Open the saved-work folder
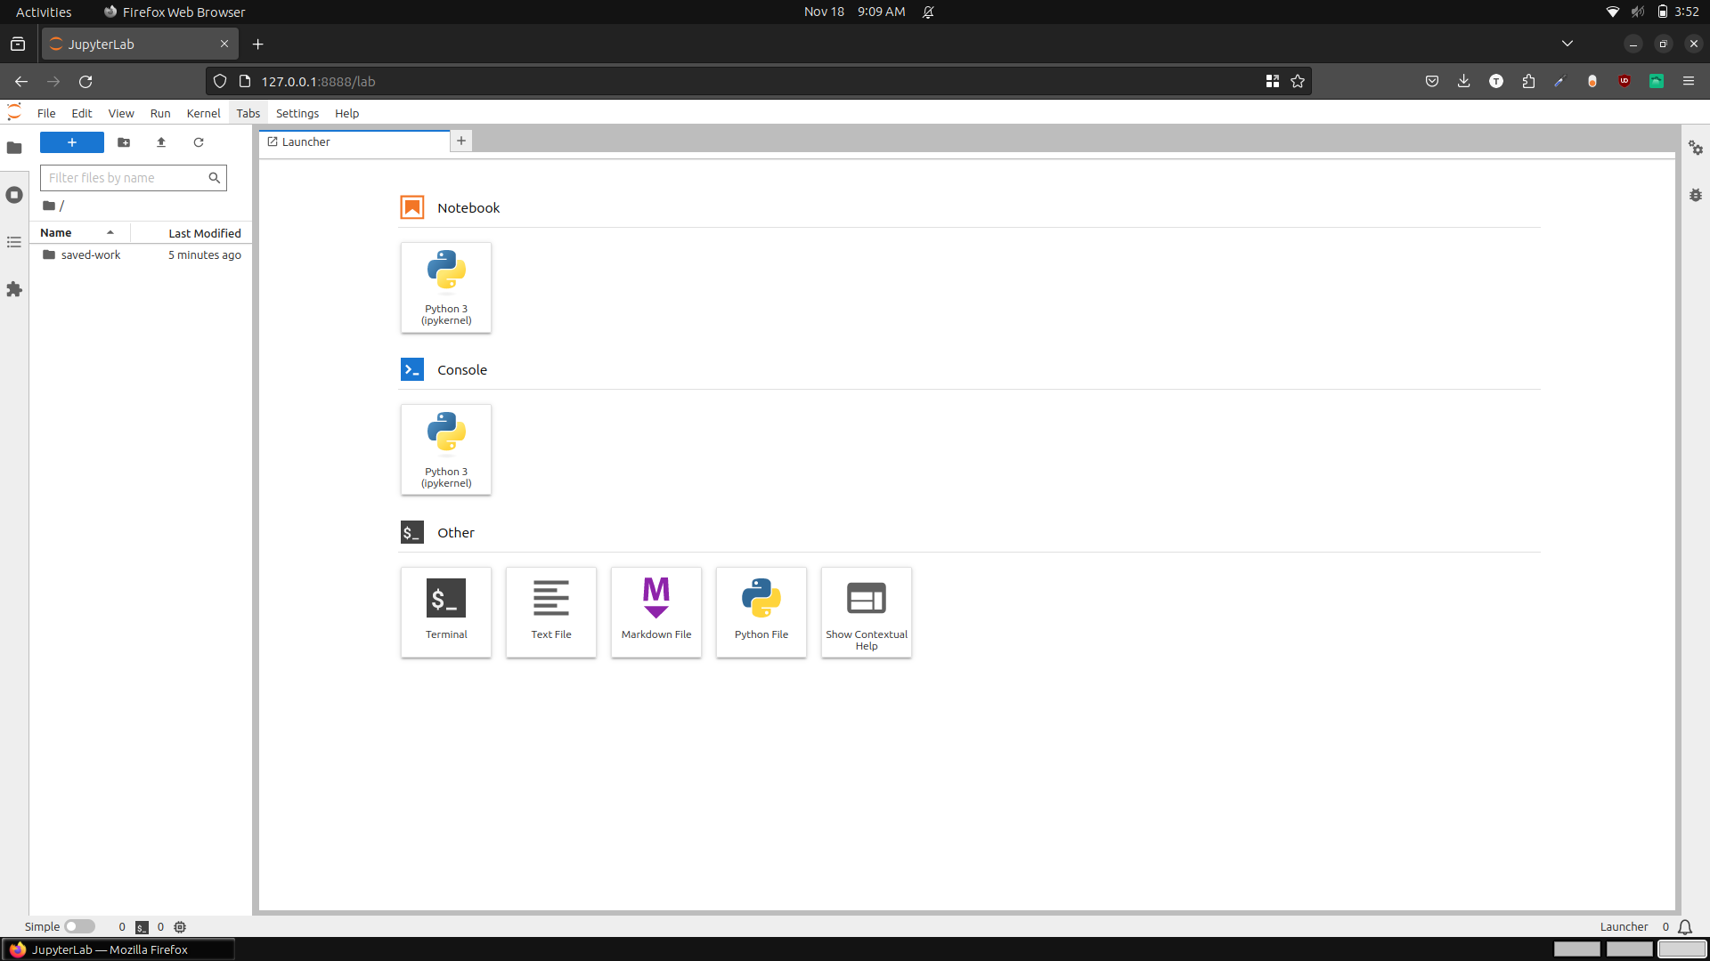The height and width of the screenshot is (961, 1710). point(90,254)
